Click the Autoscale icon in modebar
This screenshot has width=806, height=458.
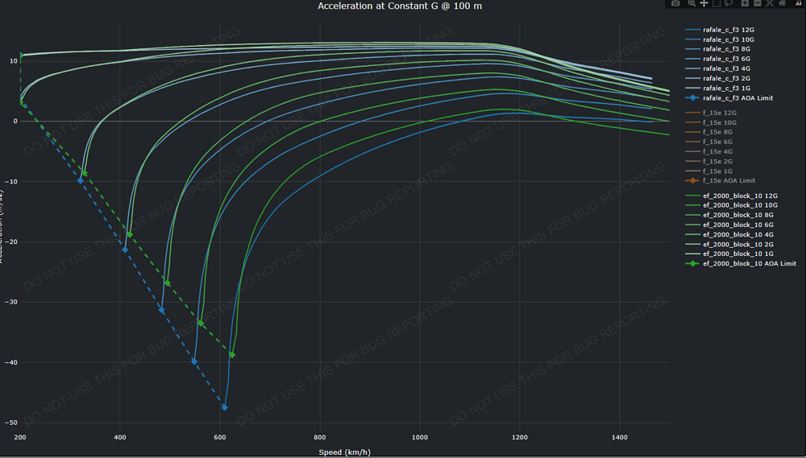(770, 3)
